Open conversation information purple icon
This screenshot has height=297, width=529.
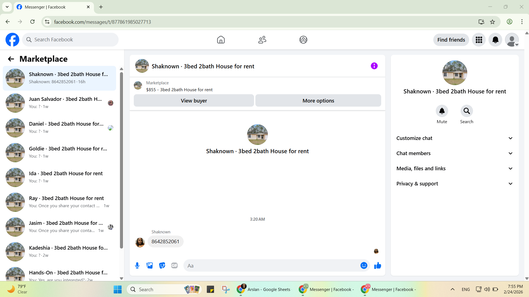coord(374,66)
